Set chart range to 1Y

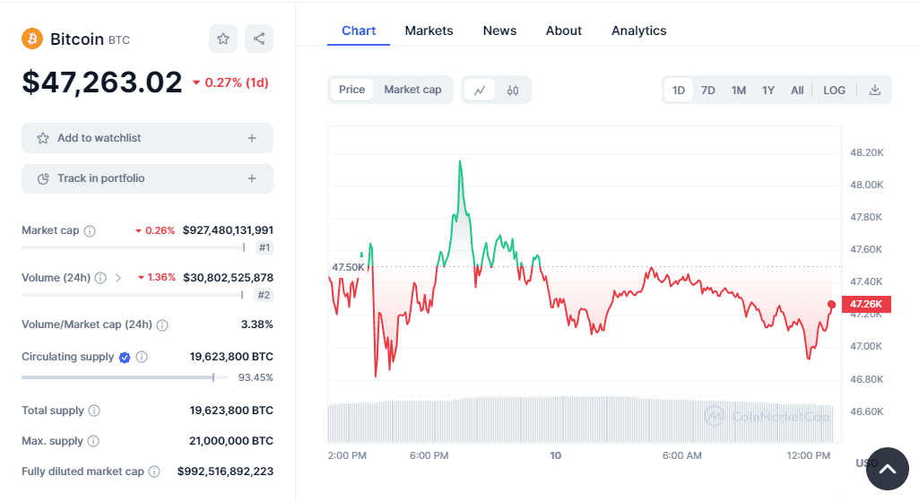click(768, 91)
